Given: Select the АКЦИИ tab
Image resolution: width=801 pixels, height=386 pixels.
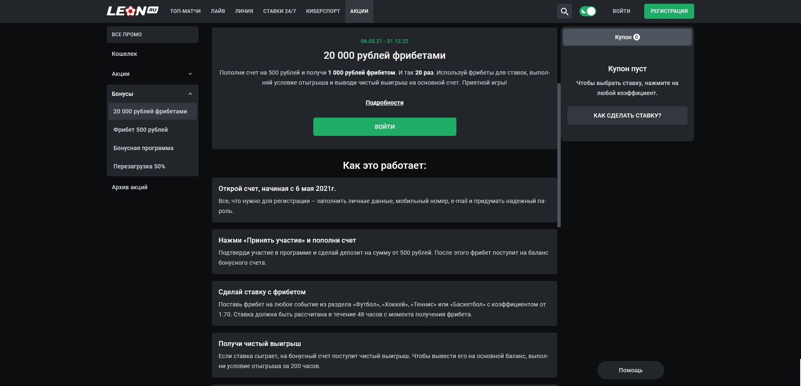Looking at the screenshot, I should point(359,11).
